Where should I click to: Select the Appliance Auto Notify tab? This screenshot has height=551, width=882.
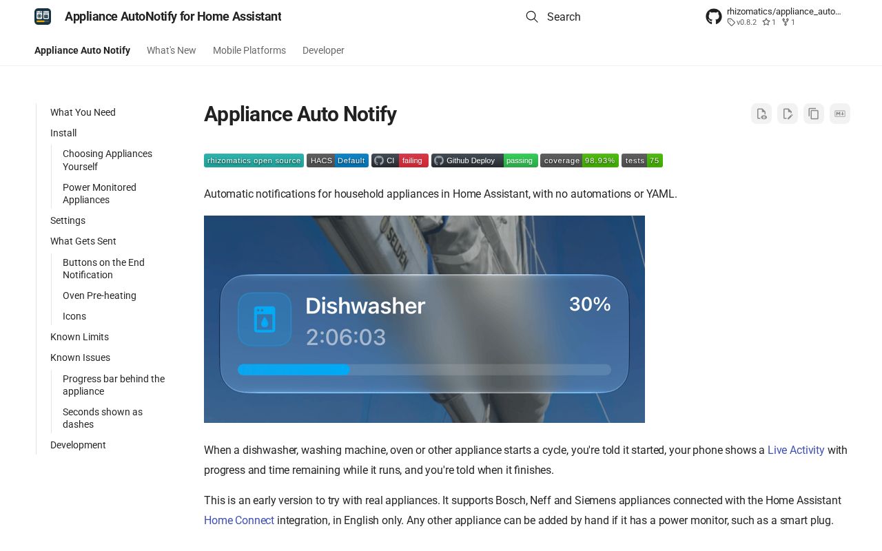click(x=82, y=50)
